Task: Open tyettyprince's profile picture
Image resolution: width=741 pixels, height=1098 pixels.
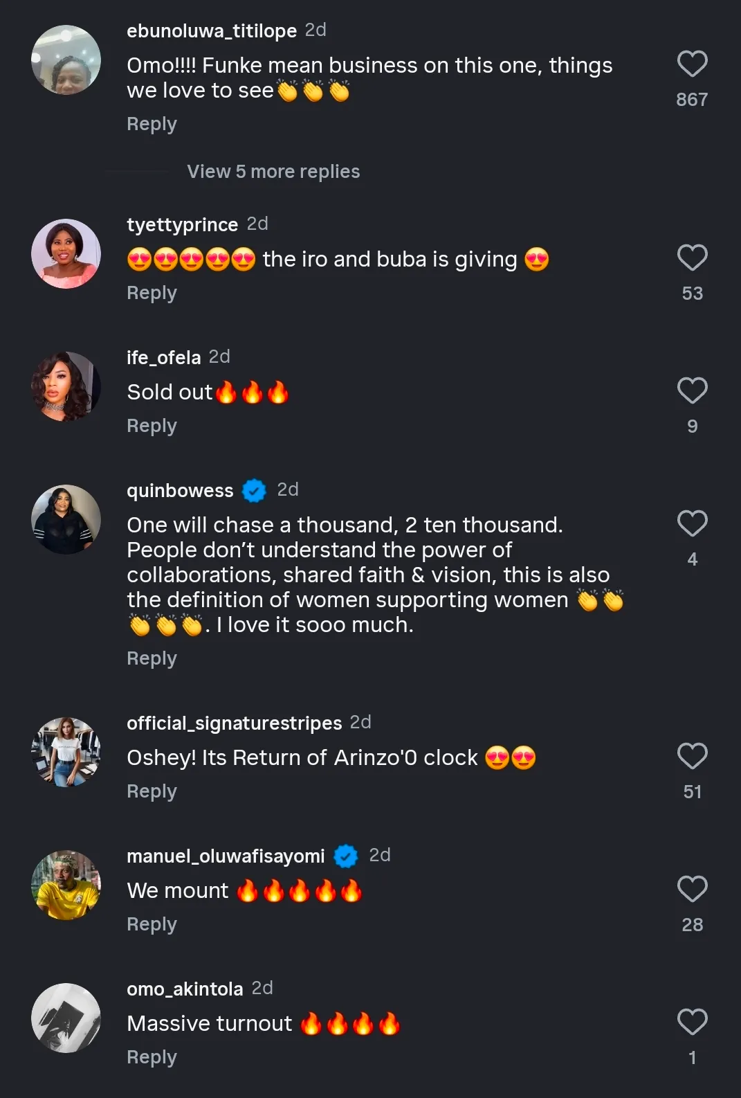Action: (66, 254)
